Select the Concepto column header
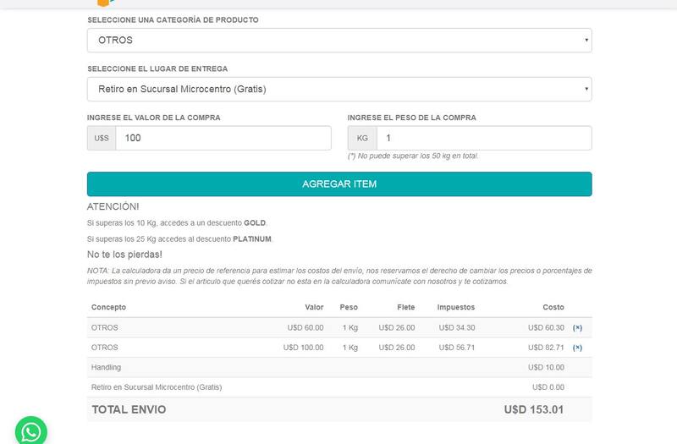 (108, 307)
